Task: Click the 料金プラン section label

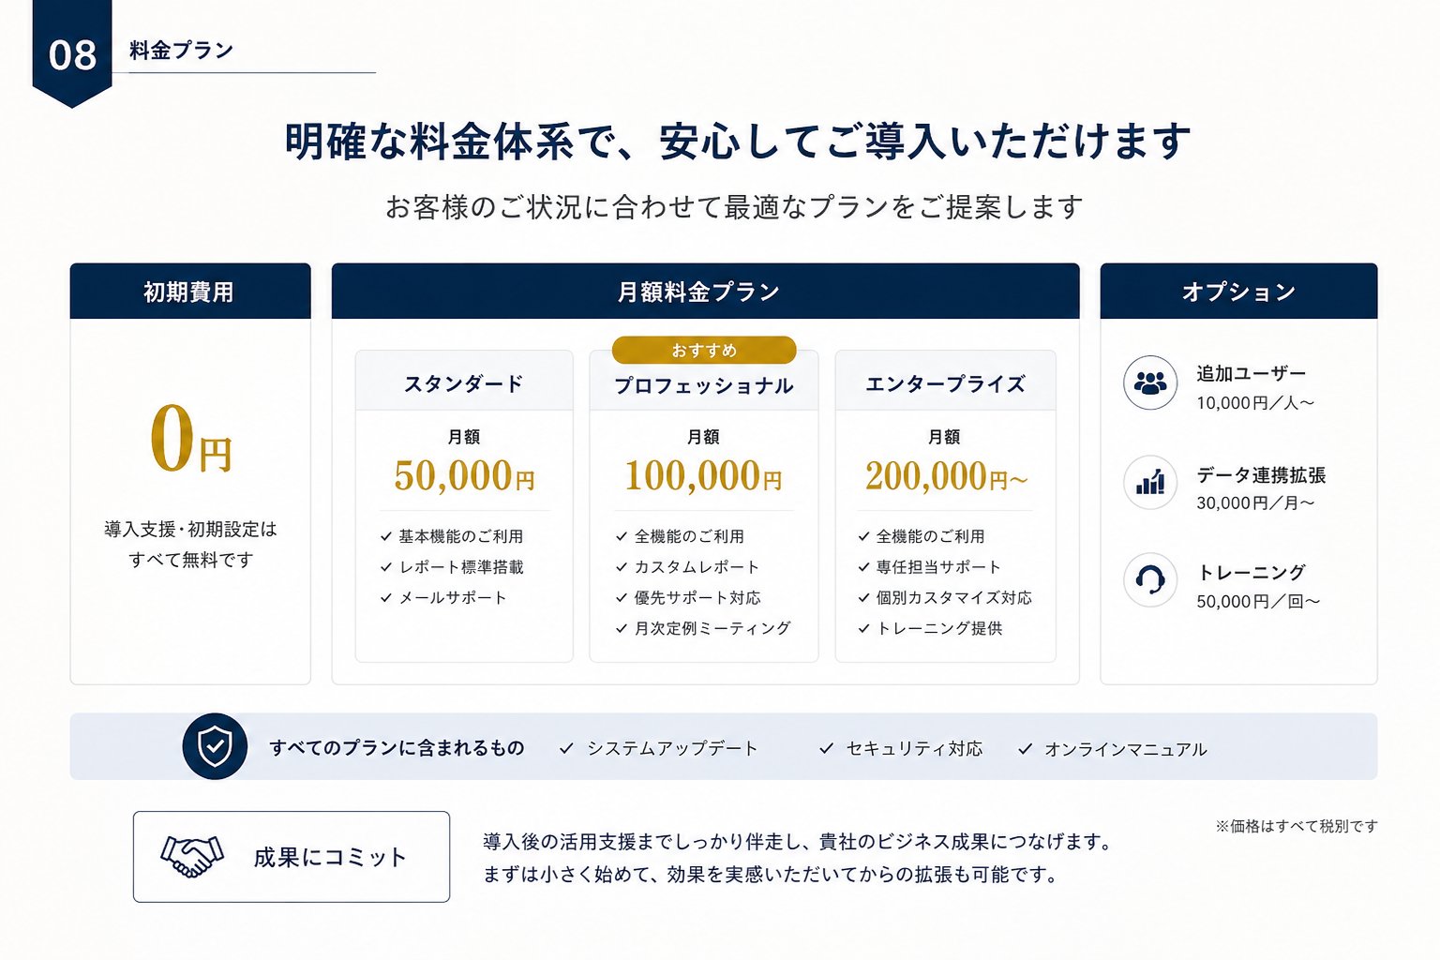Action: [x=181, y=51]
